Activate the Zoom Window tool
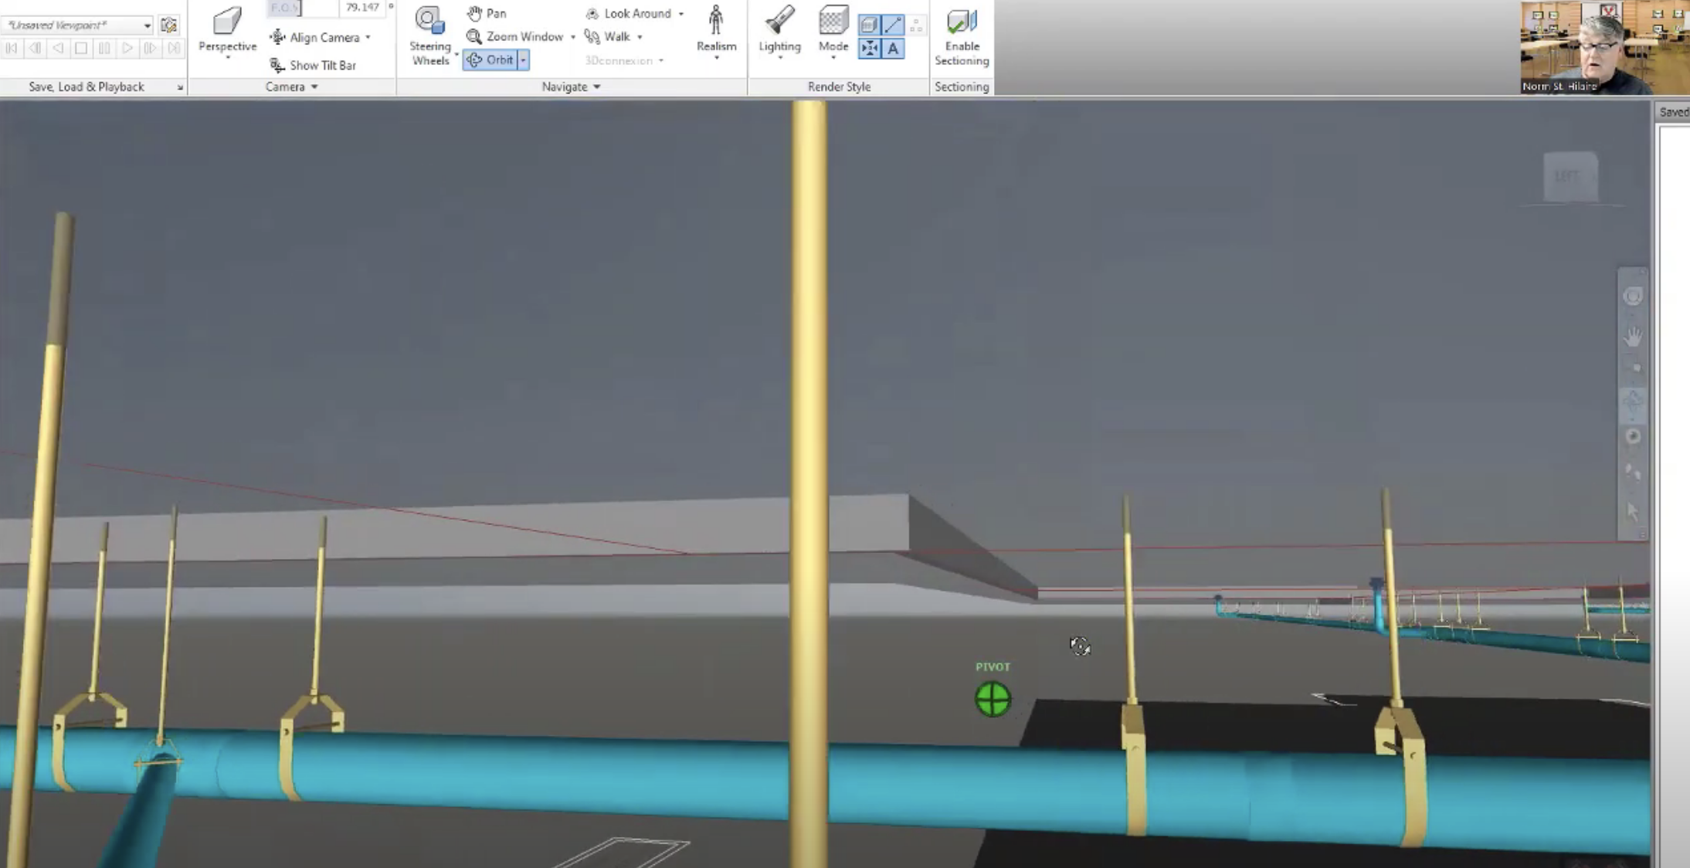 pos(515,36)
